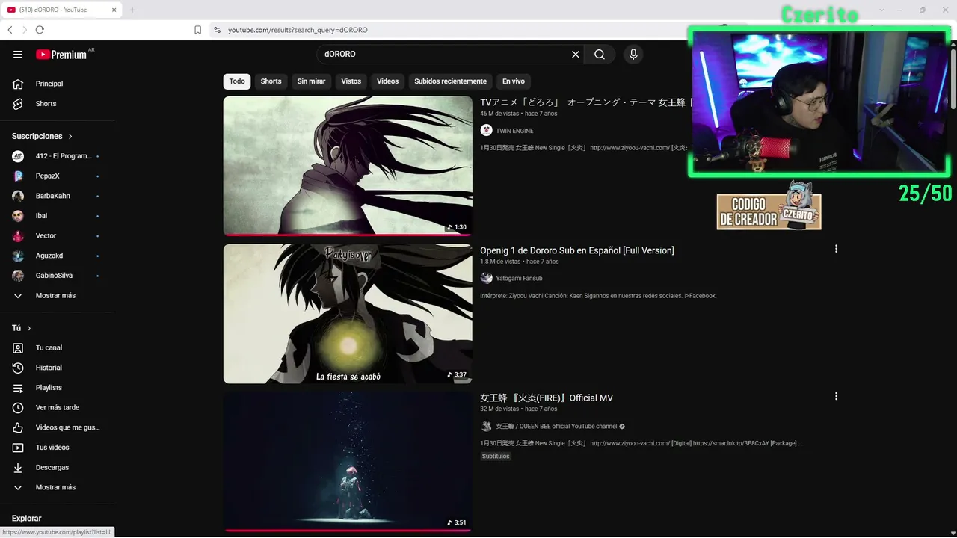Open video title 女王蜂 火炎(FIRE) Official MV
Viewport: 957px width, 538px height.
(547, 398)
